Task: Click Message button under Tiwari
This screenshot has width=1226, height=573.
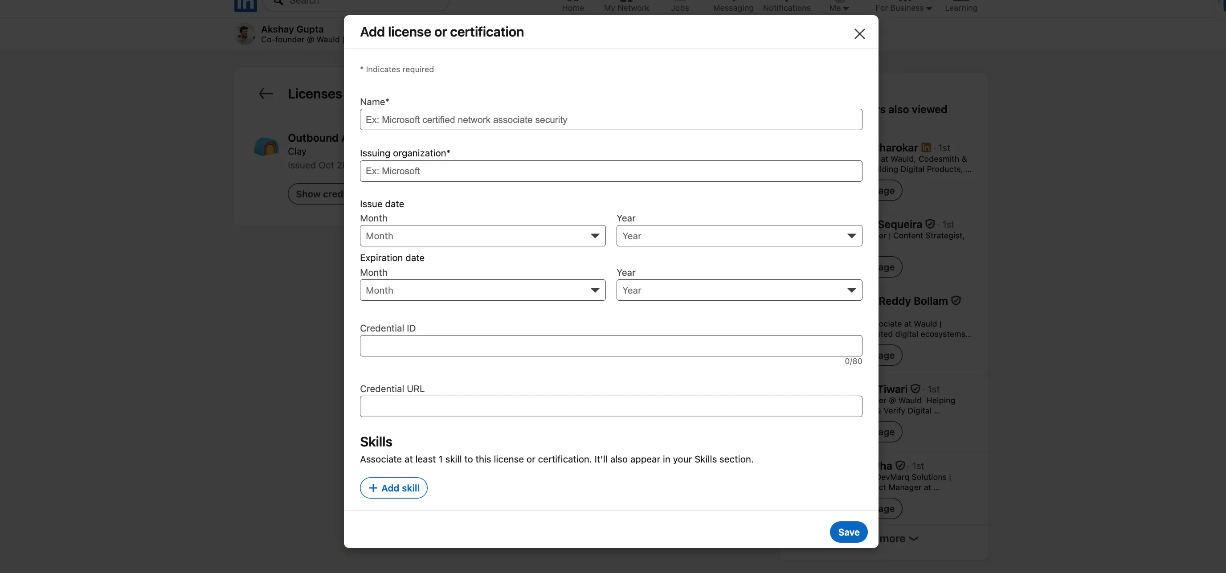Action: pyautogui.click(x=890, y=432)
